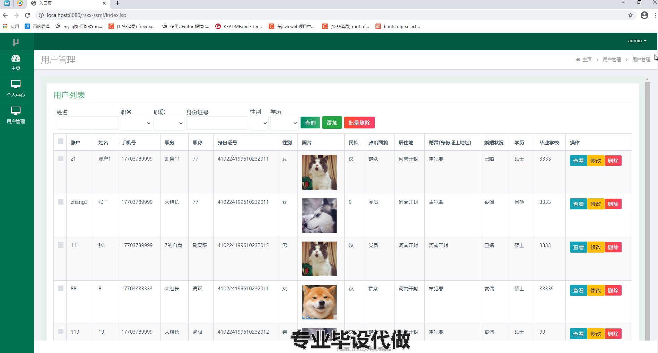Viewport: 658px width, 353px height.
Task: Click 删除 for the z1 row
Action: 613,161
